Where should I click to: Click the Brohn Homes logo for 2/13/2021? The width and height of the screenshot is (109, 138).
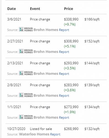(26, 73)
